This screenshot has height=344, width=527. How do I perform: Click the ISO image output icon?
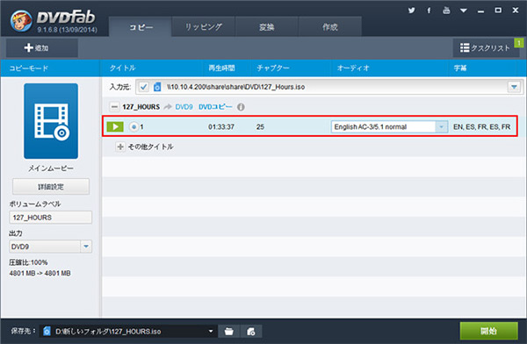(250, 331)
